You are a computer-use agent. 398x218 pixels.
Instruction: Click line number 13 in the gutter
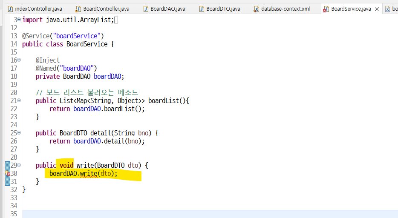point(14,36)
